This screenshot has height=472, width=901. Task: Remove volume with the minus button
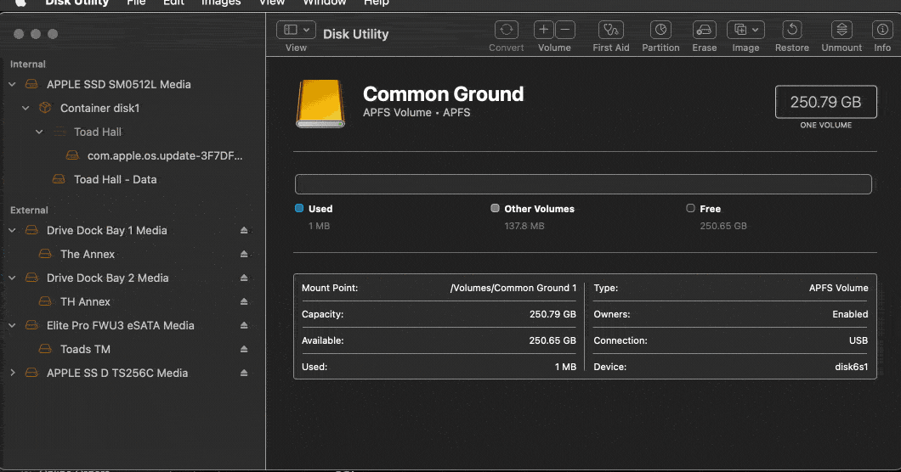click(565, 30)
